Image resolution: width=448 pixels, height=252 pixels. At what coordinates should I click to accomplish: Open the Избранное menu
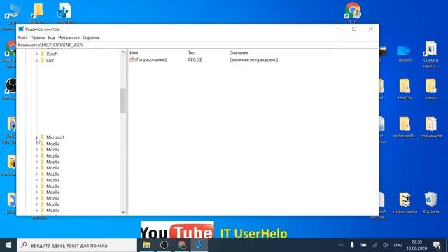pyautogui.click(x=69, y=38)
